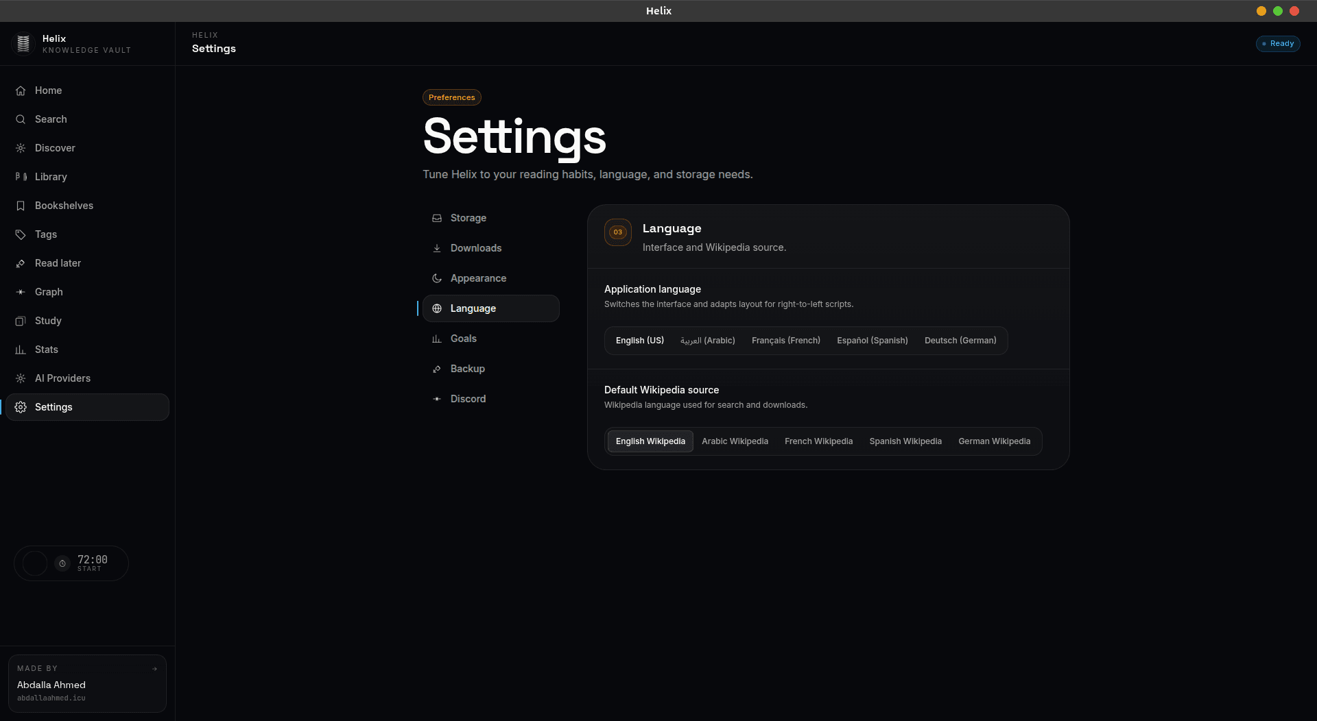Switch to the Downloads settings section
The width and height of the screenshot is (1317, 721).
491,248
